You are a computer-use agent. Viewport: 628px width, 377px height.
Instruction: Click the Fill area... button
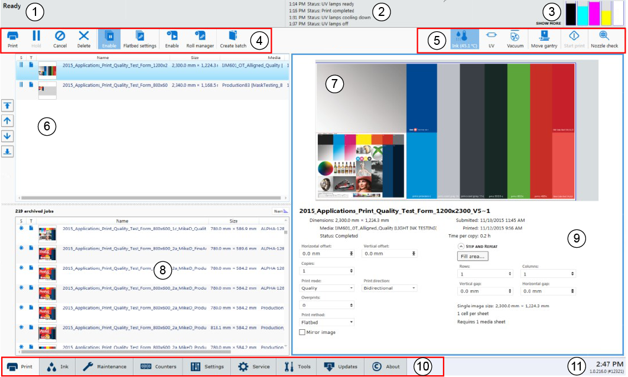[x=473, y=257]
